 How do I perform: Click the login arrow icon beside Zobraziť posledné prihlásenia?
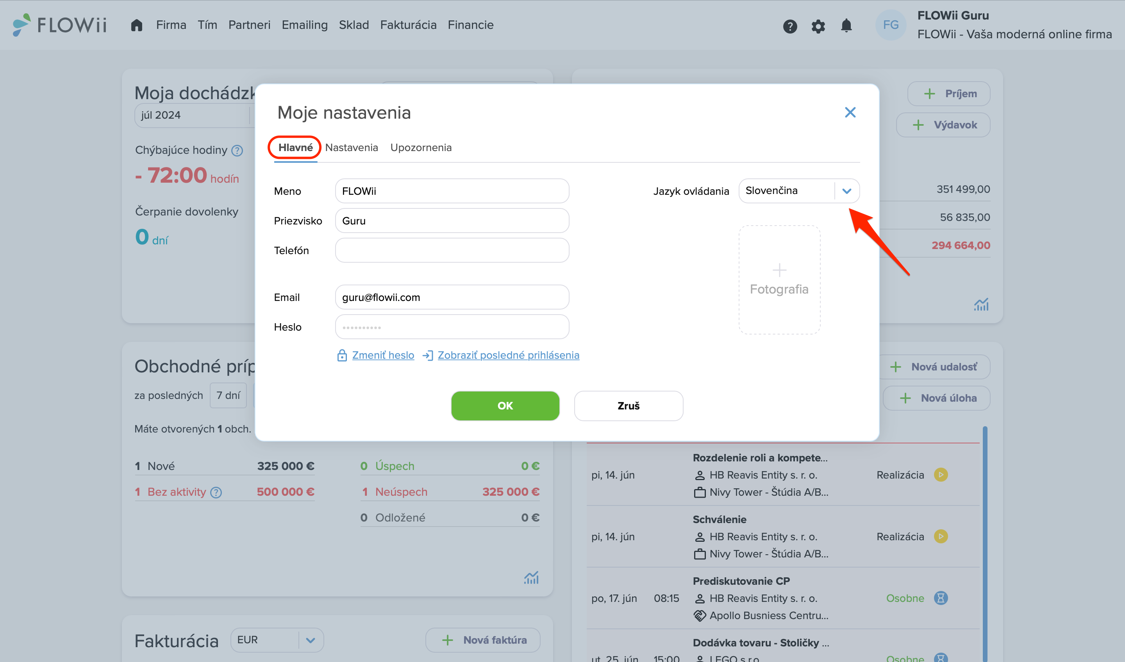[428, 355]
